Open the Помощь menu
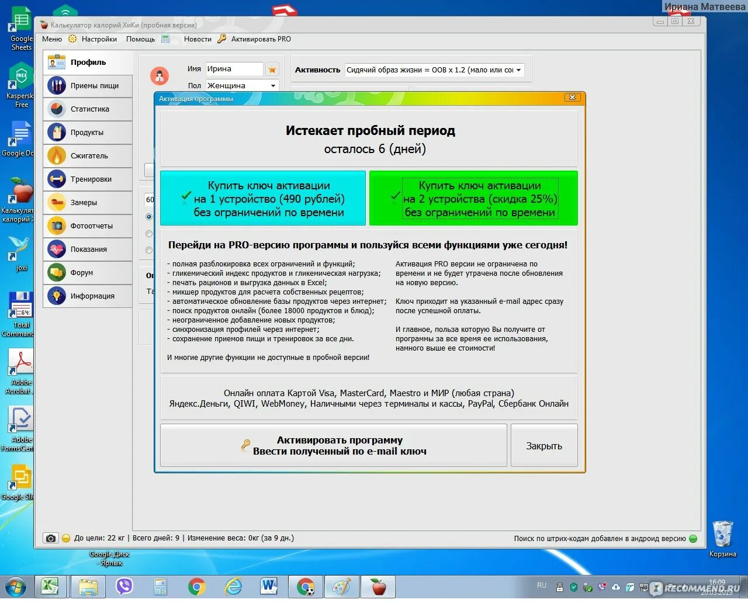This screenshot has height=603, width=748. (x=140, y=39)
